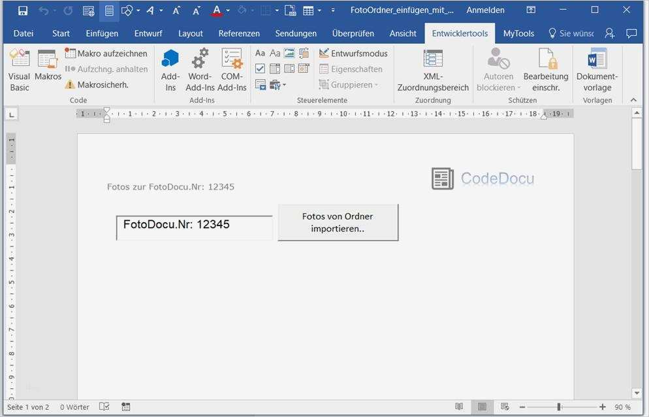Open Makrosicherh. settings

tap(97, 85)
